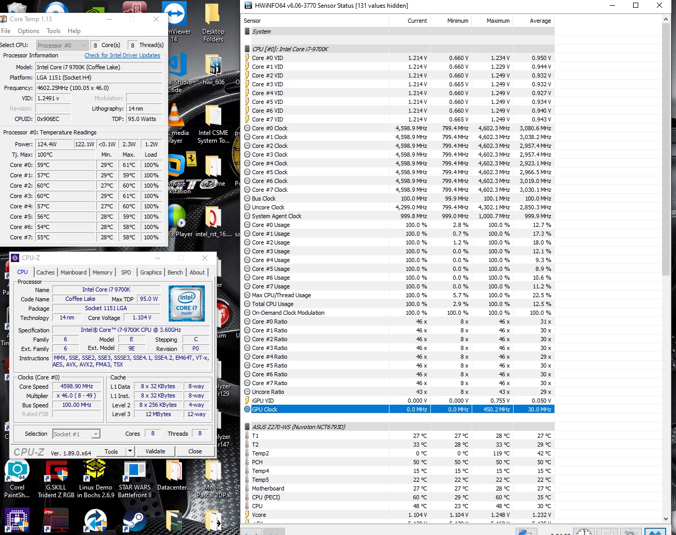Switch to Bench tab in CPU-Z
The width and height of the screenshot is (676, 535).
pyautogui.click(x=175, y=272)
